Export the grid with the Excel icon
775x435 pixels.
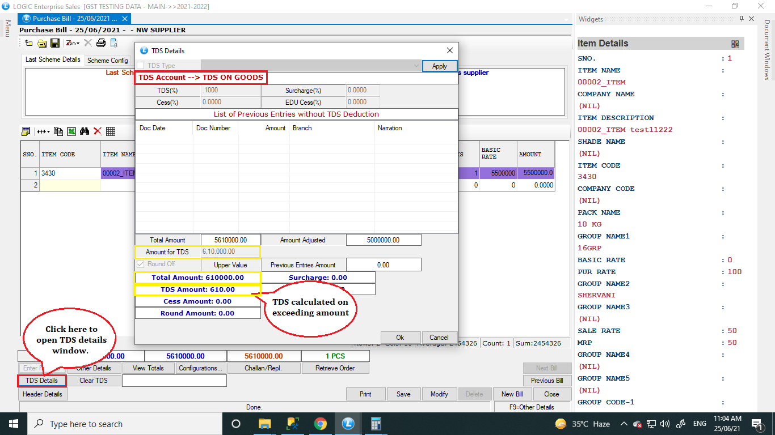[71, 131]
